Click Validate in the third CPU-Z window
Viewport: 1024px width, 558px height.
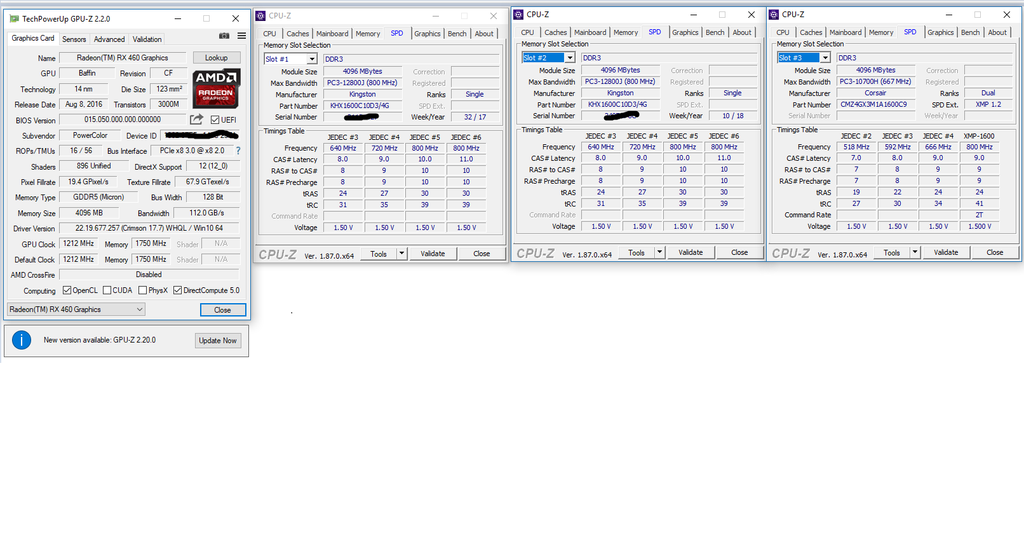(946, 252)
